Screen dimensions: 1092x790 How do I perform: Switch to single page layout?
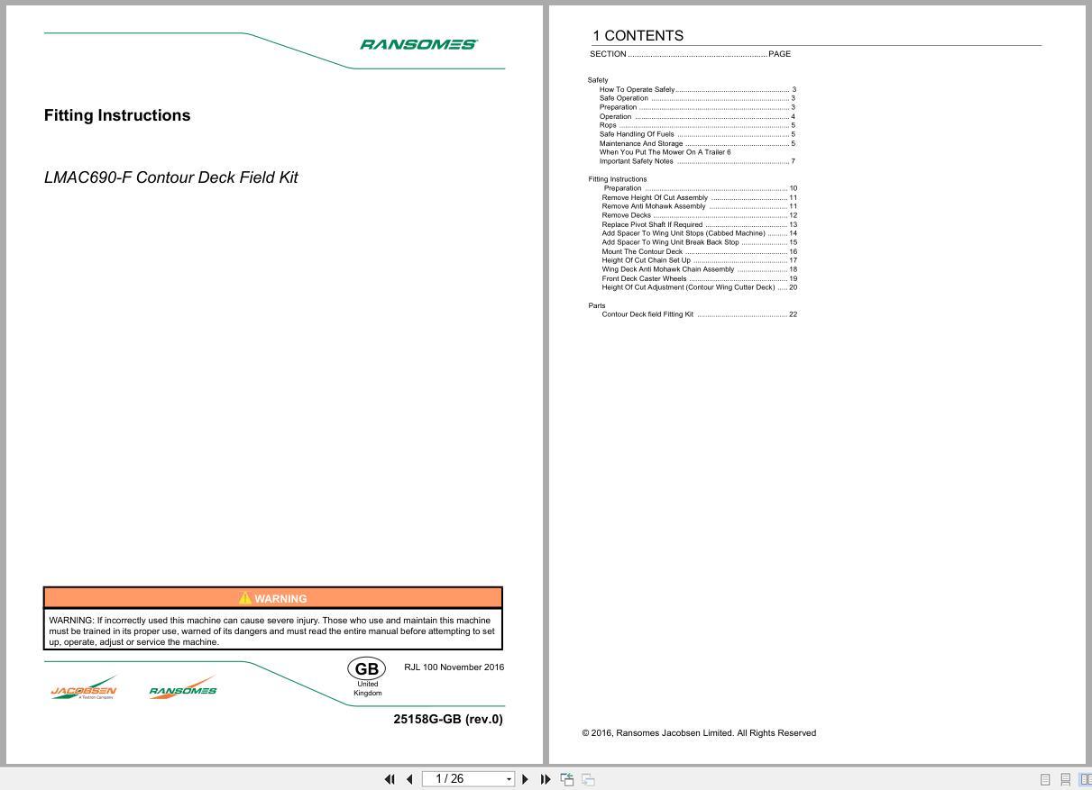1045,780
